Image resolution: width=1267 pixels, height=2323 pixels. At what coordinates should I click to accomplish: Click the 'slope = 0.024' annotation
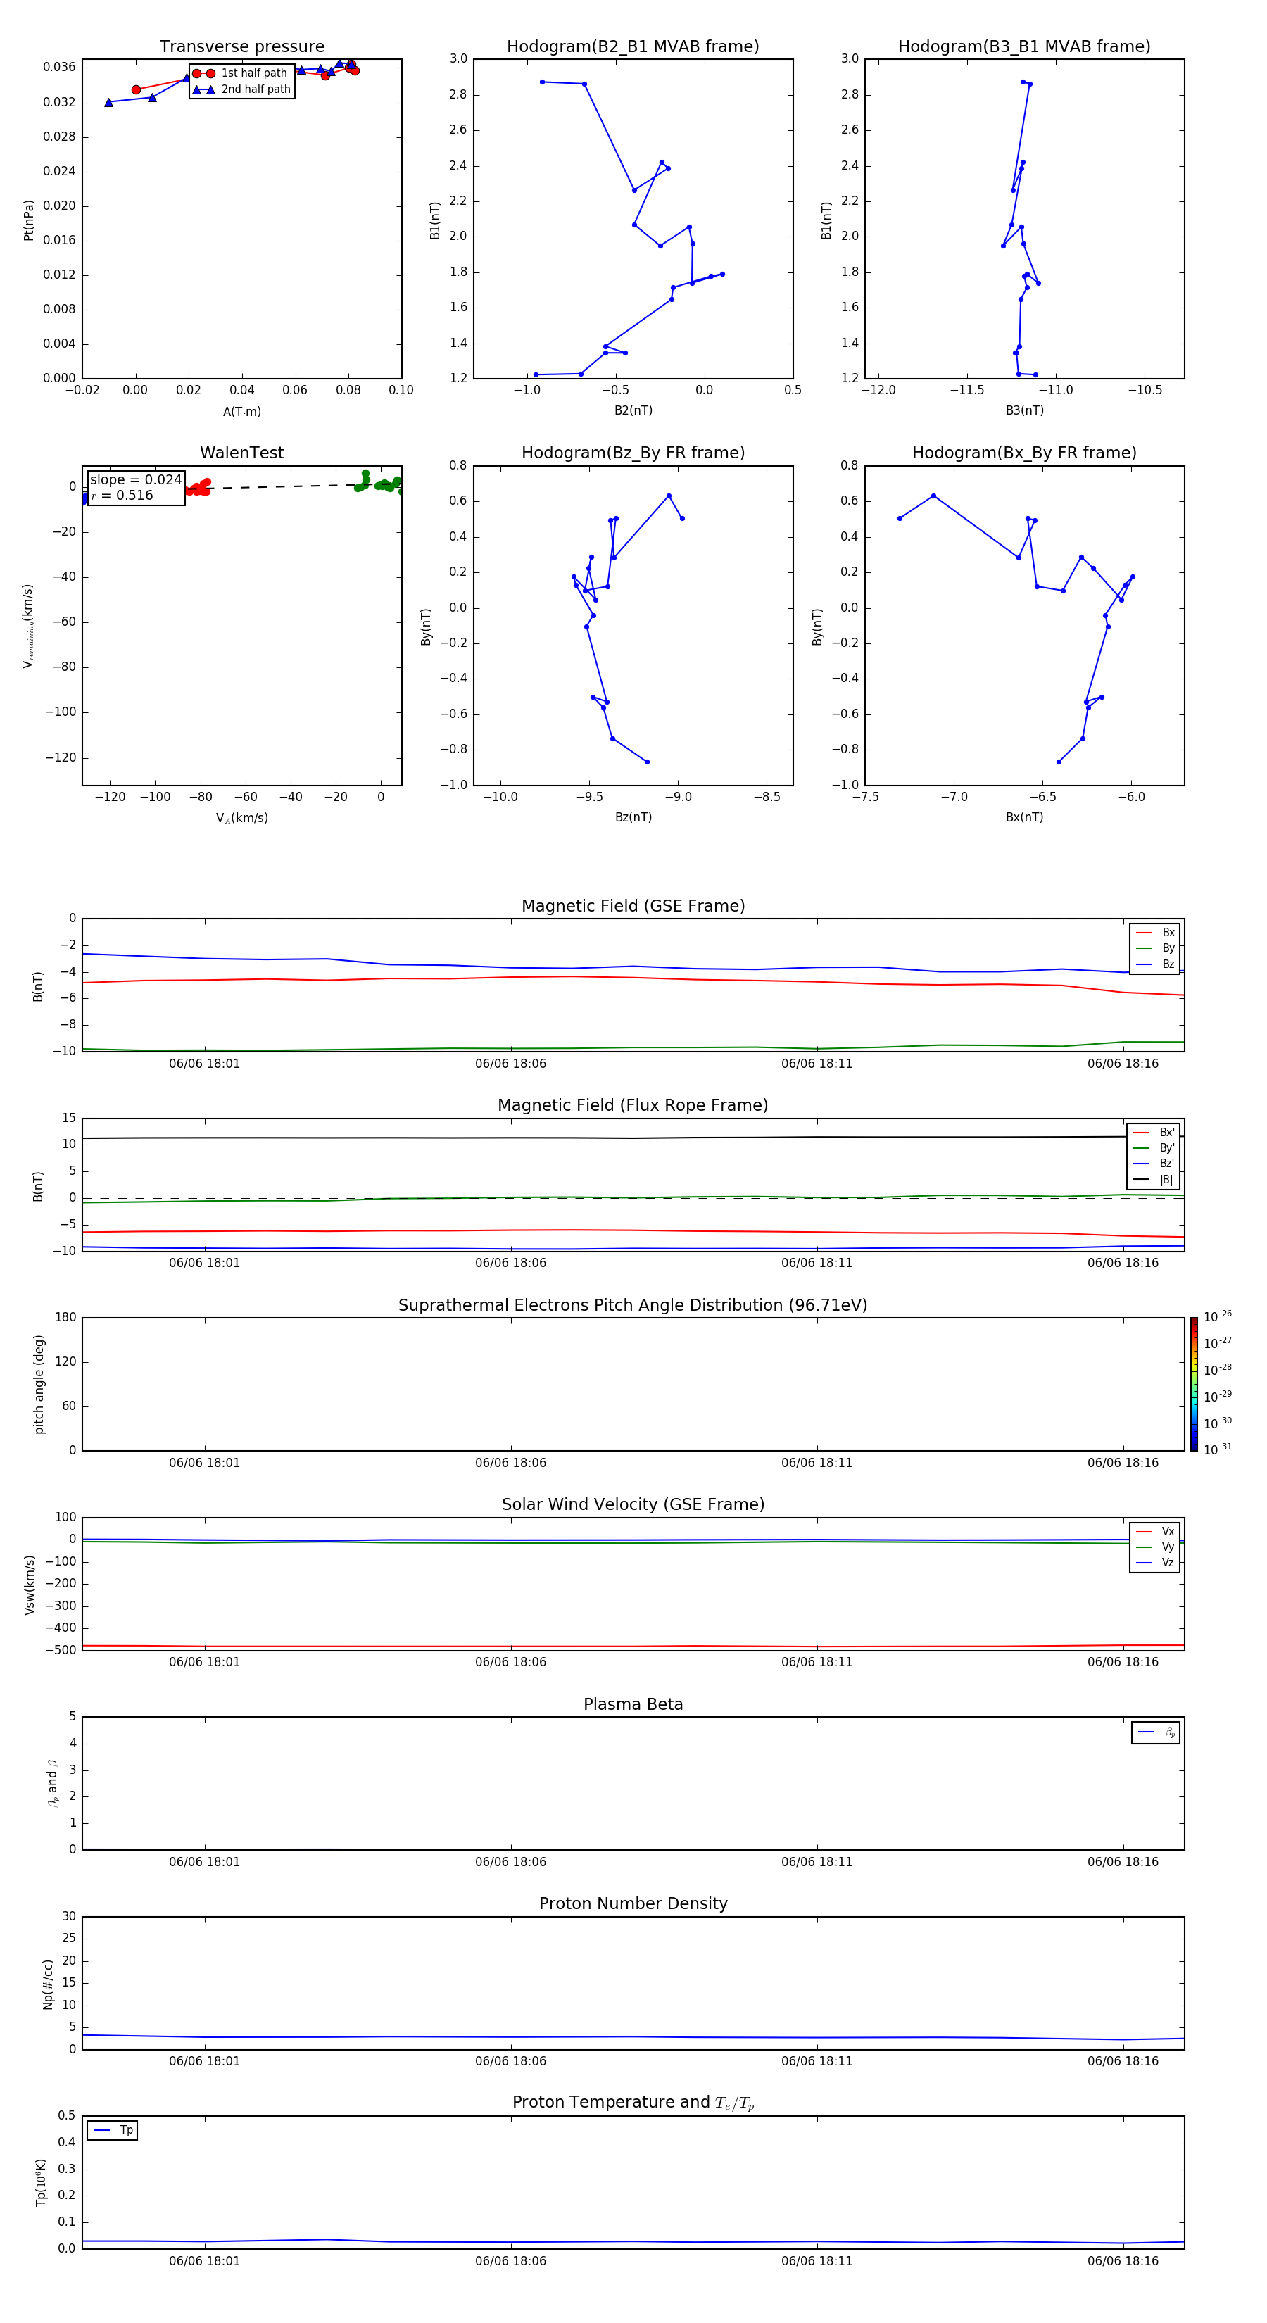[x=135, y=480]
